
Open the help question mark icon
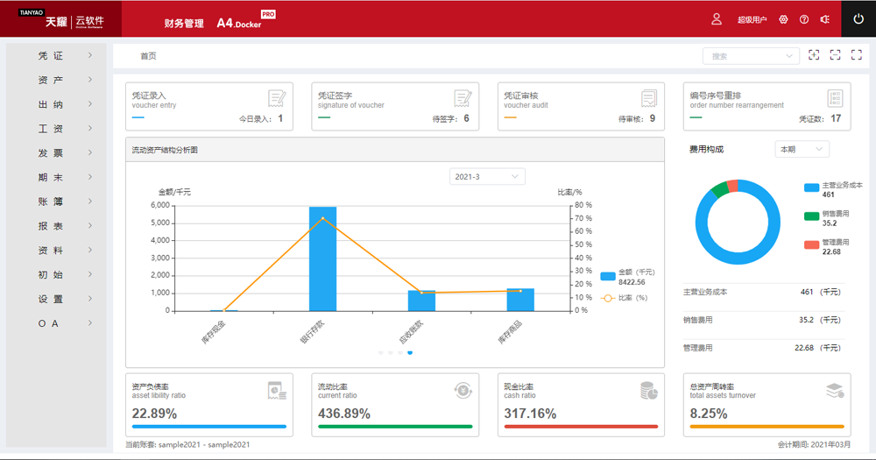click(x=804, y=19)
